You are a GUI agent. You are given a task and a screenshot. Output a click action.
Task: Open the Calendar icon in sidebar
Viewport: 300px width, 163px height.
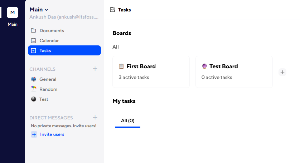[x=34, y=41]
